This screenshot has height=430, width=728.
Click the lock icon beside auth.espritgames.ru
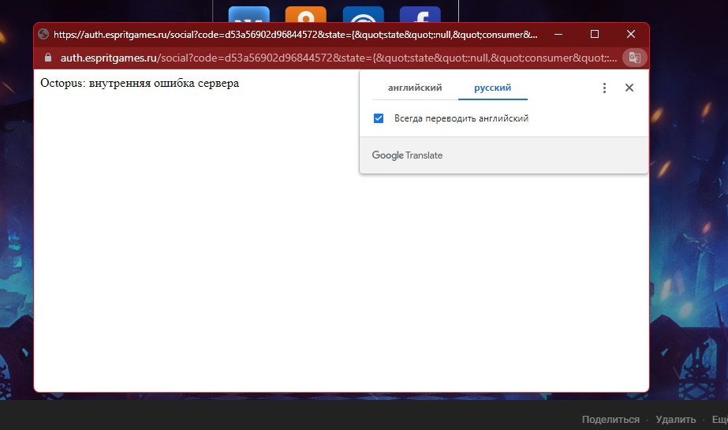pos(48,58)
